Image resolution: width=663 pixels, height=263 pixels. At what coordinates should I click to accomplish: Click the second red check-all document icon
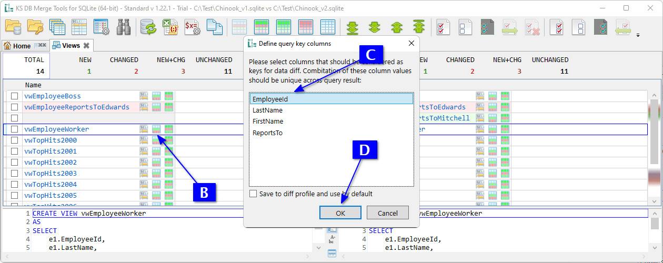pos(557,27)
